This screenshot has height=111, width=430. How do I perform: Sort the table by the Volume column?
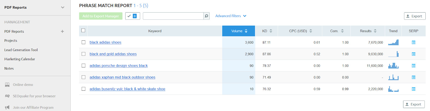[239, 31]
